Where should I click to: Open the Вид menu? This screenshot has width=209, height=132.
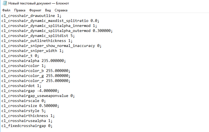(48, 10)
